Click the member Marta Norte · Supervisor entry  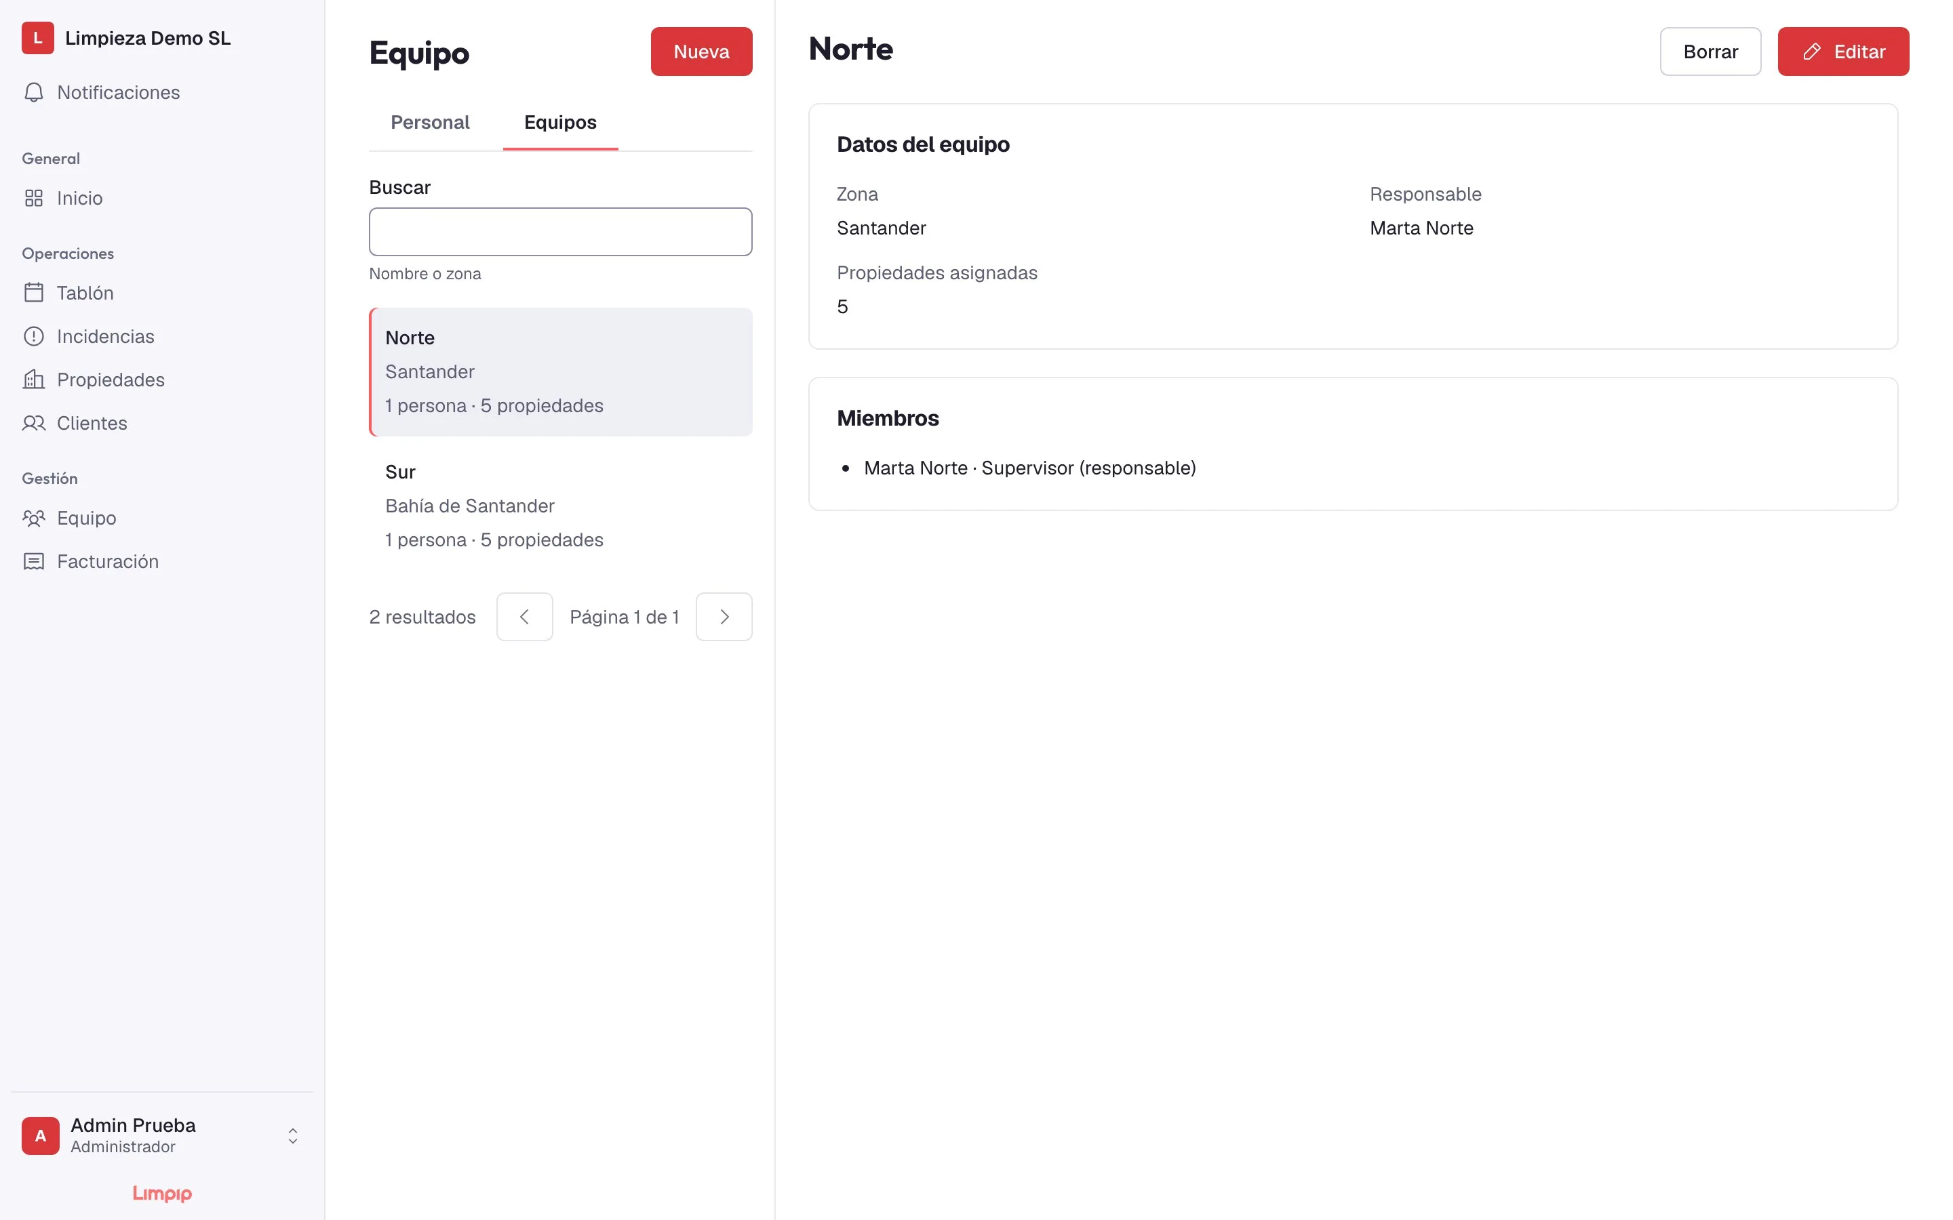tap(1030, 469)
